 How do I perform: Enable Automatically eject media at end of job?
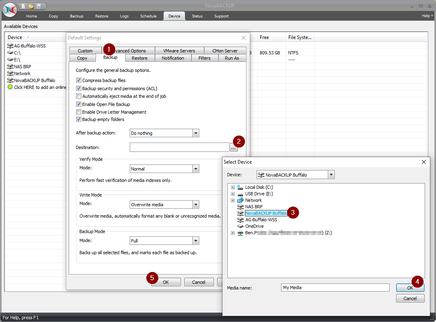coord(78,96)
